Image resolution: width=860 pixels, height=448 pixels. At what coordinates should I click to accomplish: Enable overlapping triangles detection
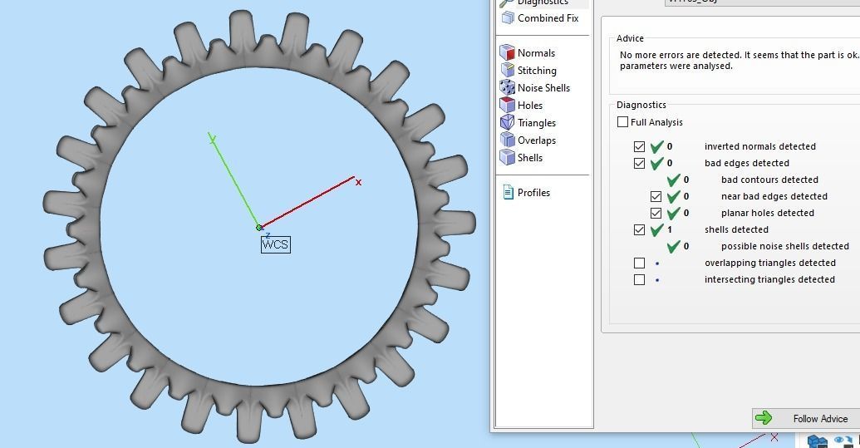[639, 263]
